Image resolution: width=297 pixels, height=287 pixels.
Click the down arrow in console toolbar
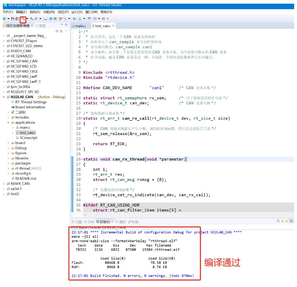282,221
